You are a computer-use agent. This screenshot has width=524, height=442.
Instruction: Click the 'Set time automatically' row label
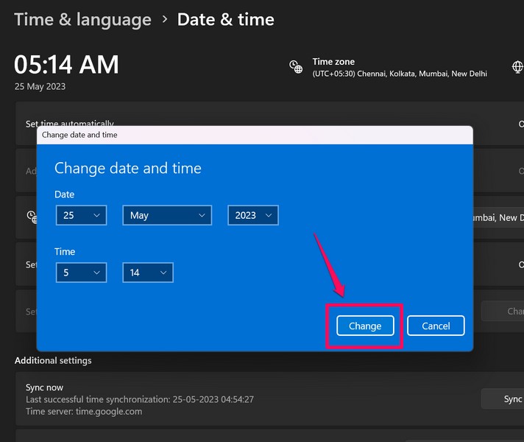coord(70,123)
